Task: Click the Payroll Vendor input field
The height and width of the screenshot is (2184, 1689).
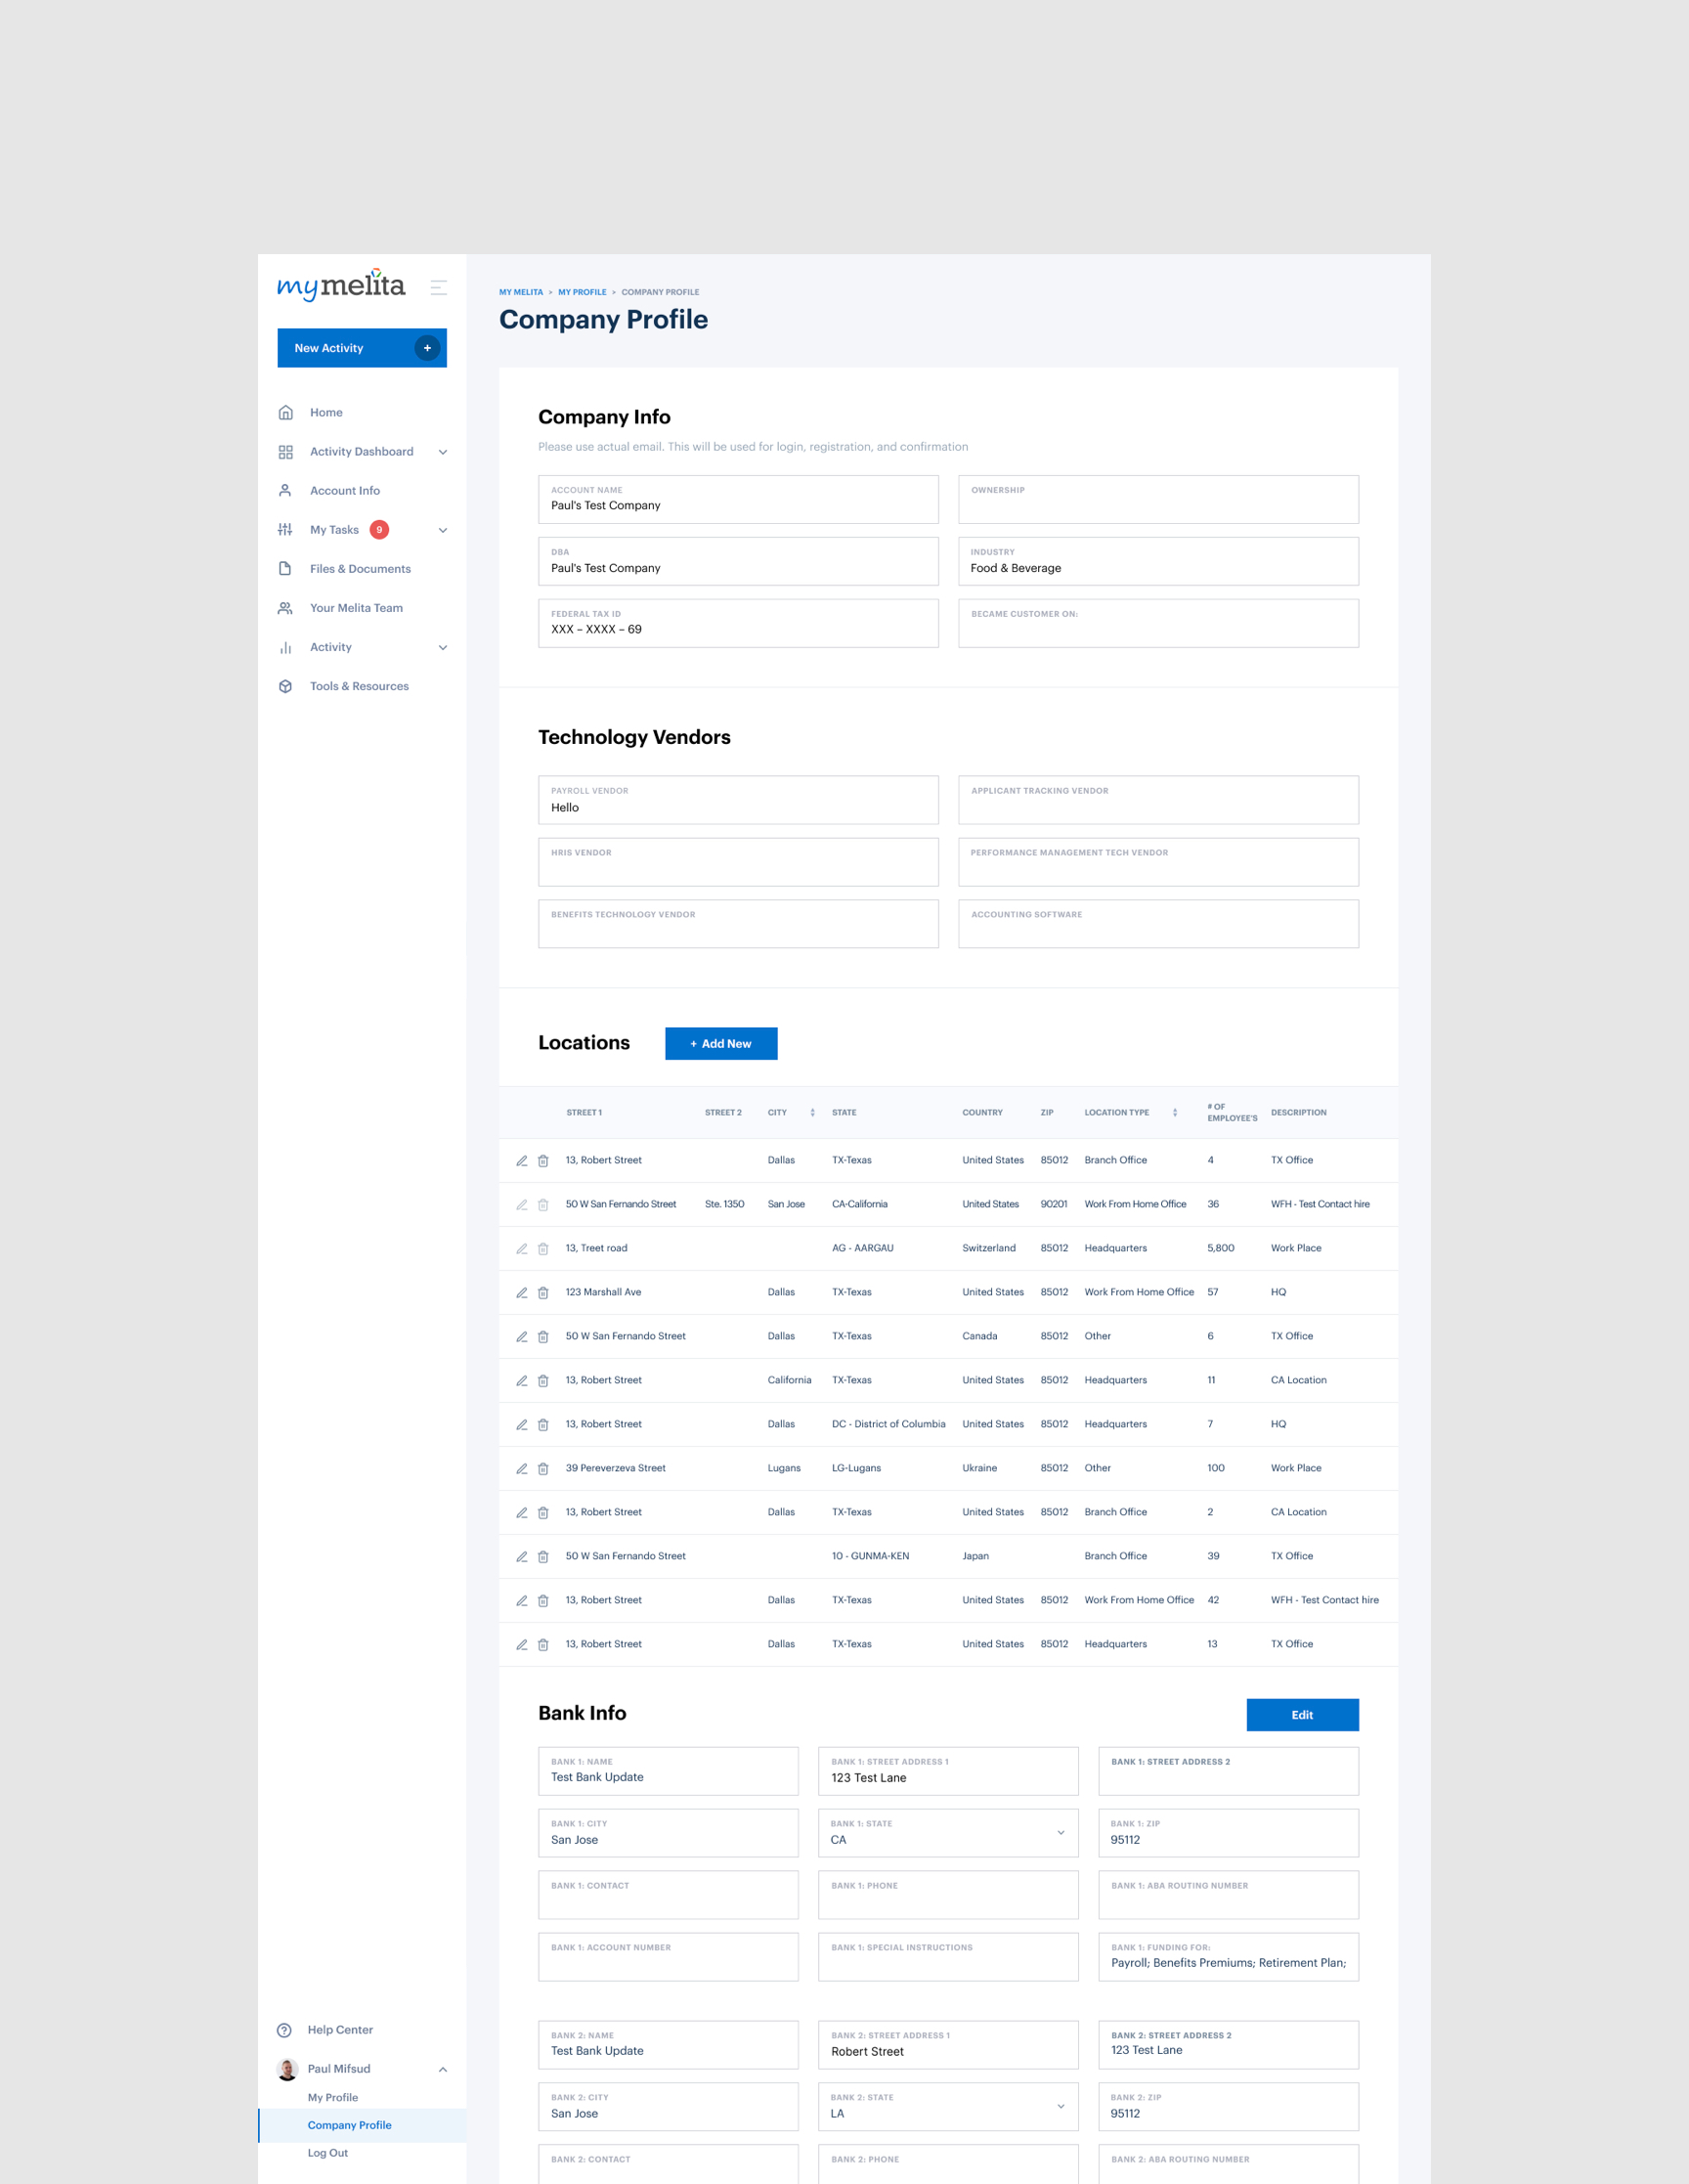Action: 738,800
